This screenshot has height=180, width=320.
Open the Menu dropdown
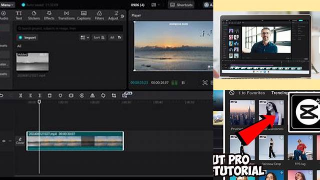coord(7,5)
